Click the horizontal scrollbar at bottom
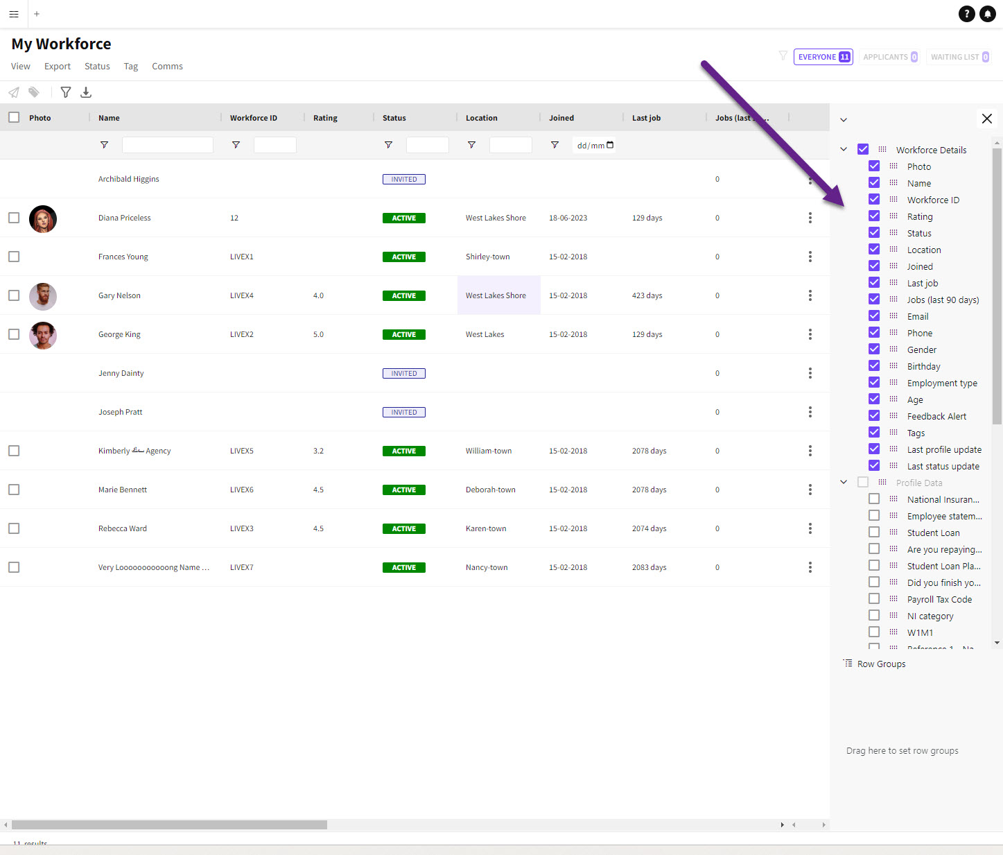The width and height of the screenshot is (1003, 855). pos(169,824)
